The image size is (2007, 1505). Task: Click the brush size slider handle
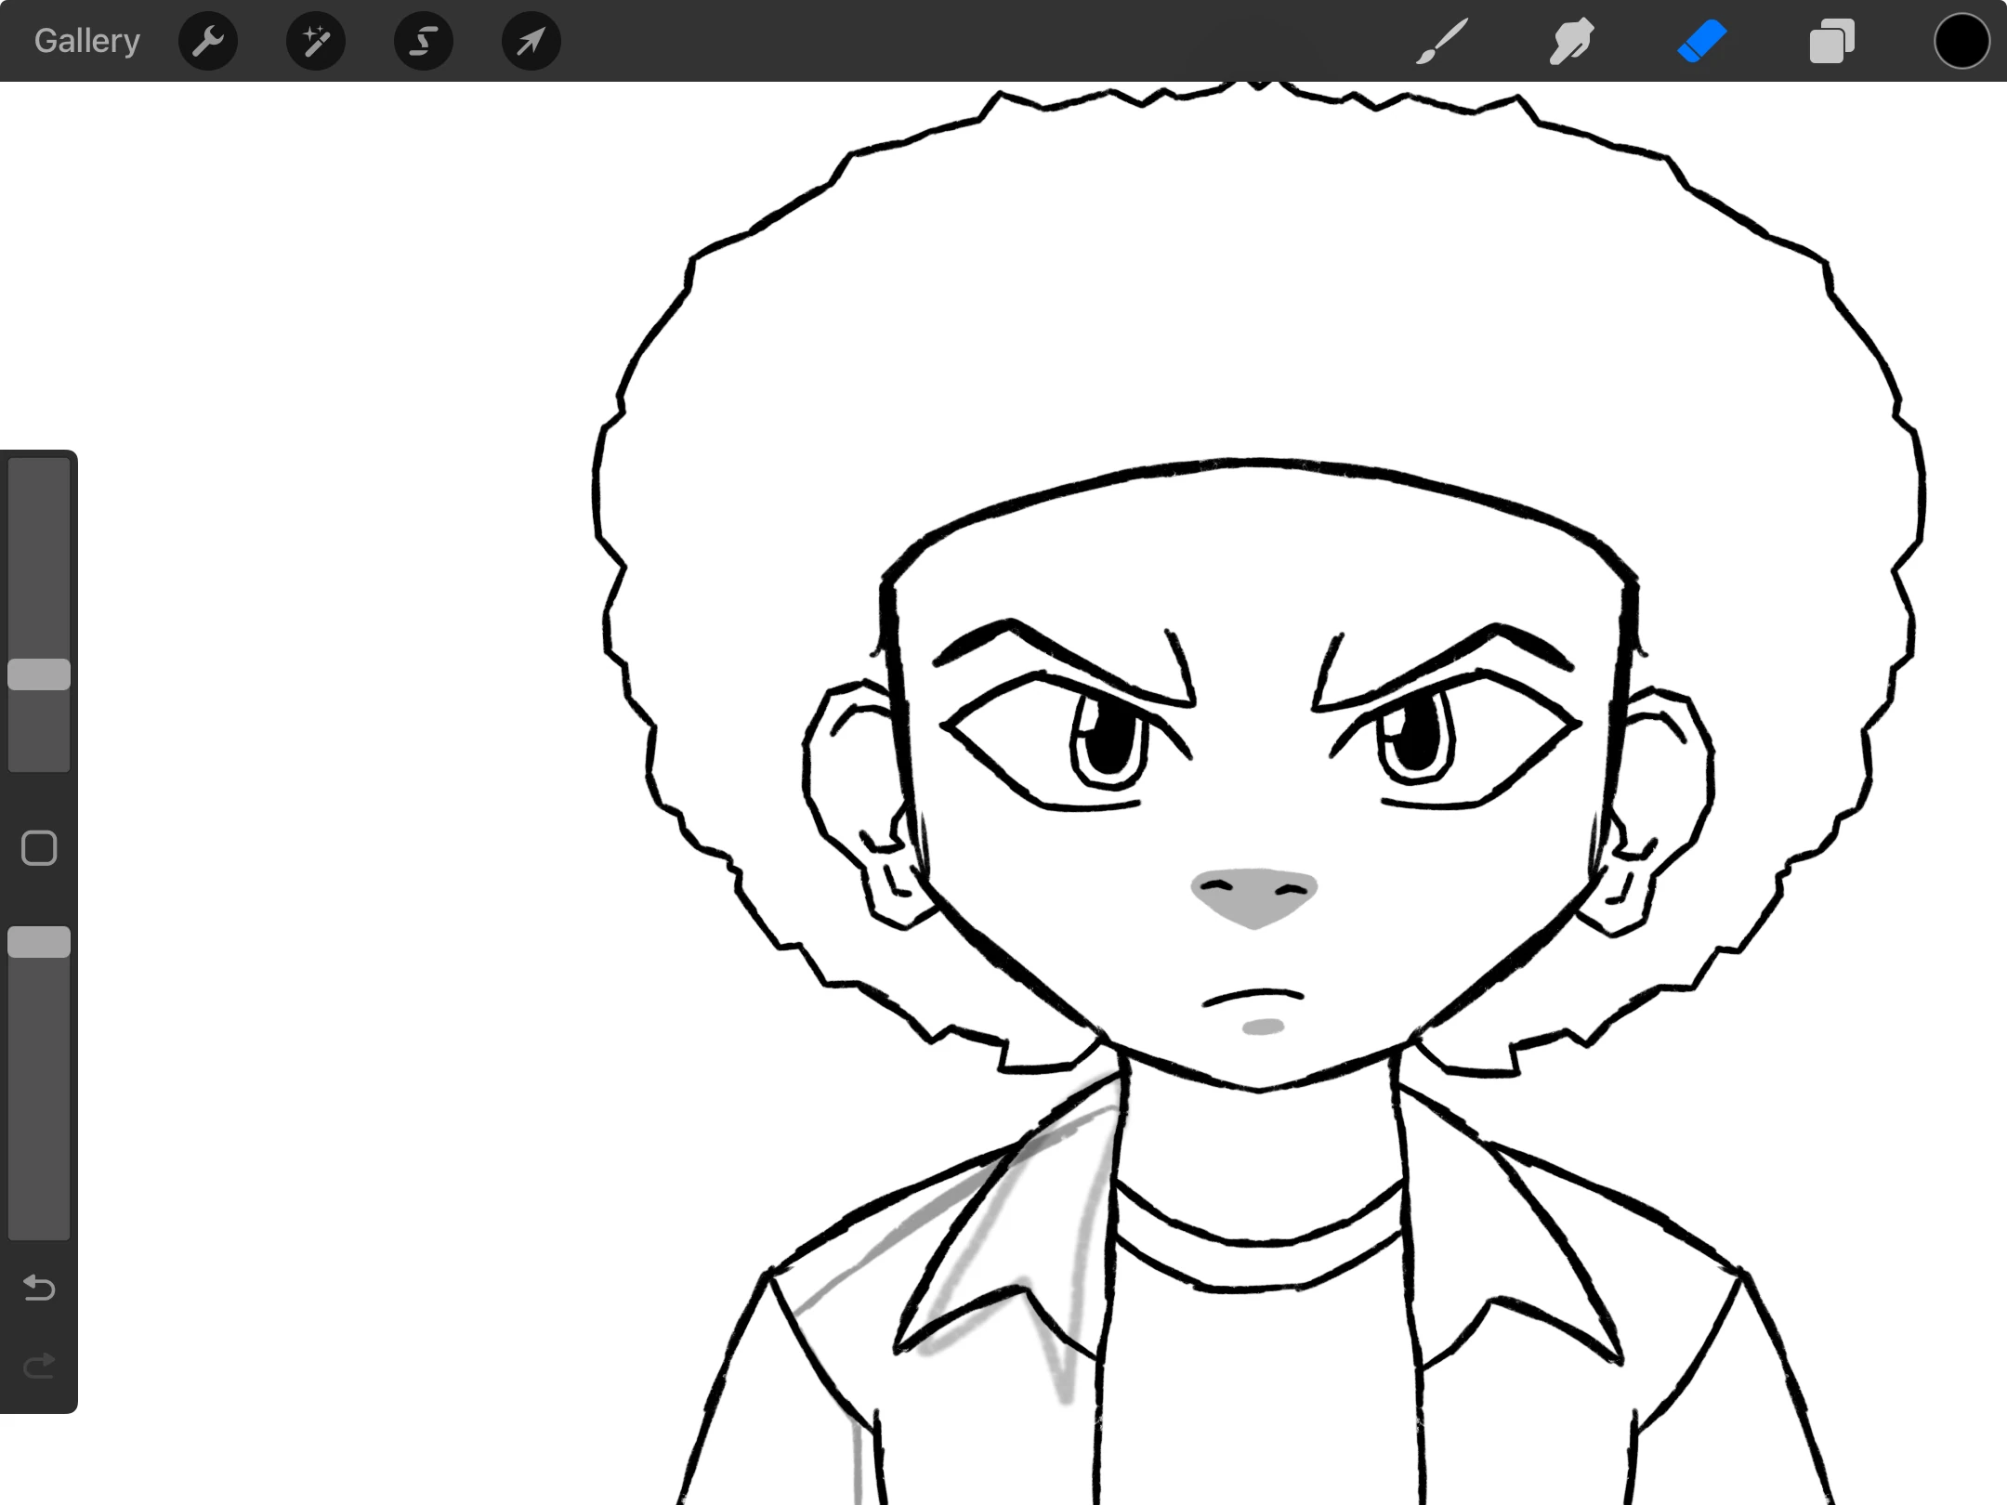coord(39,674)
